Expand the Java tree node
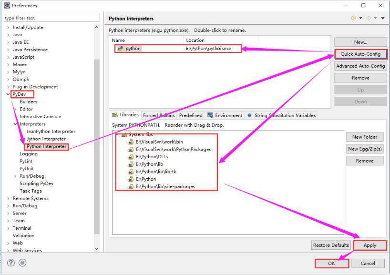This screenshot has width=390, height=275. 8,35
